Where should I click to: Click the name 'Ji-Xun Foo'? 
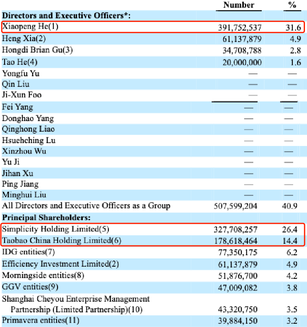point(22,95)
